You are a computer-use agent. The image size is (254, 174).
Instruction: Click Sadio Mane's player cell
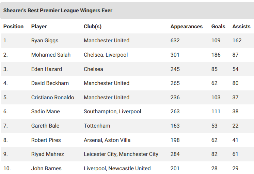click(46, 112)
